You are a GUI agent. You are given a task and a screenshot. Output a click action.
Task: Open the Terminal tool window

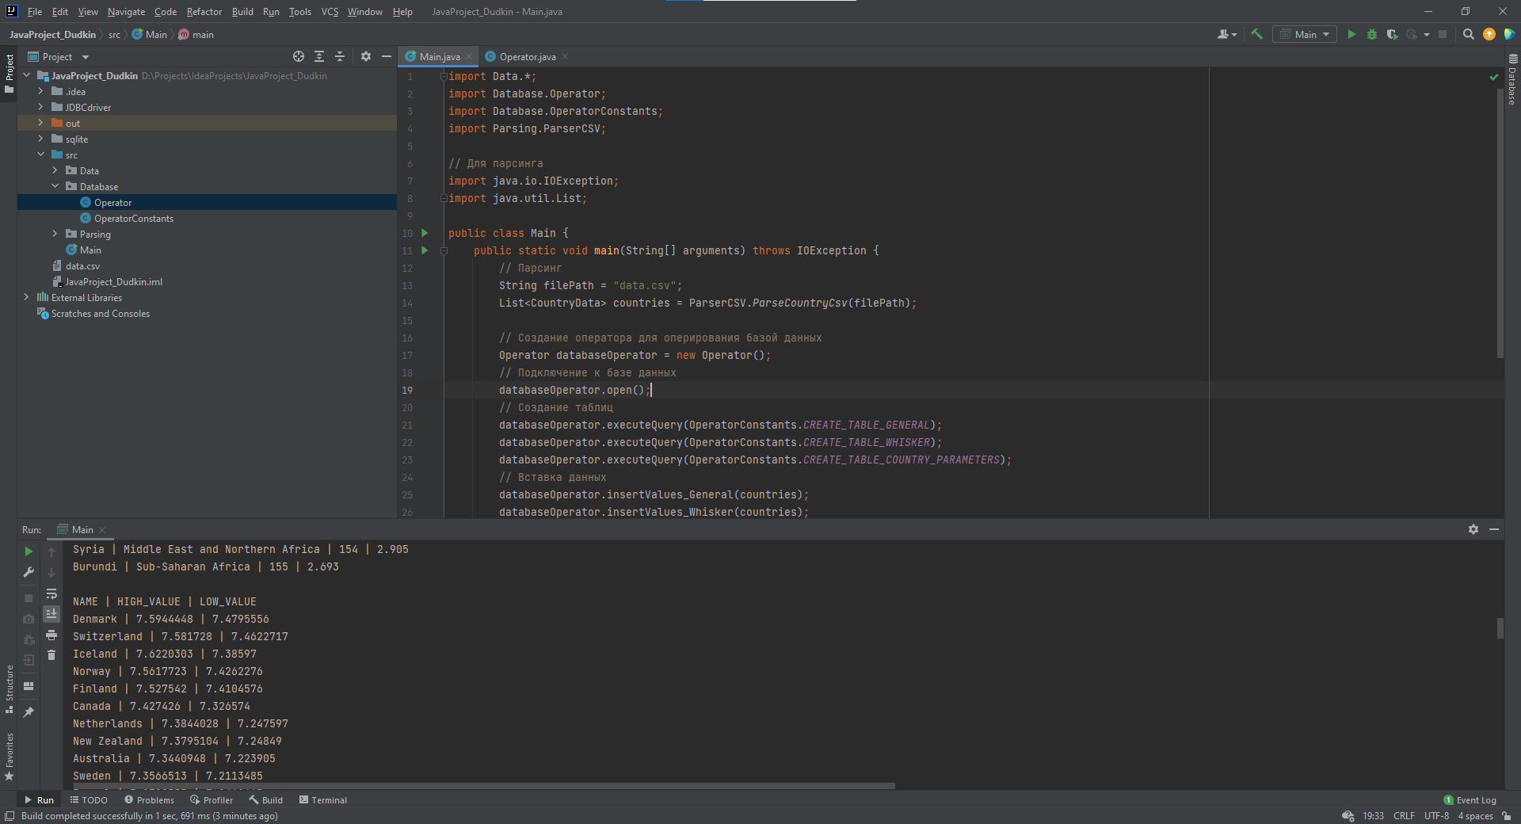(323, 800)
